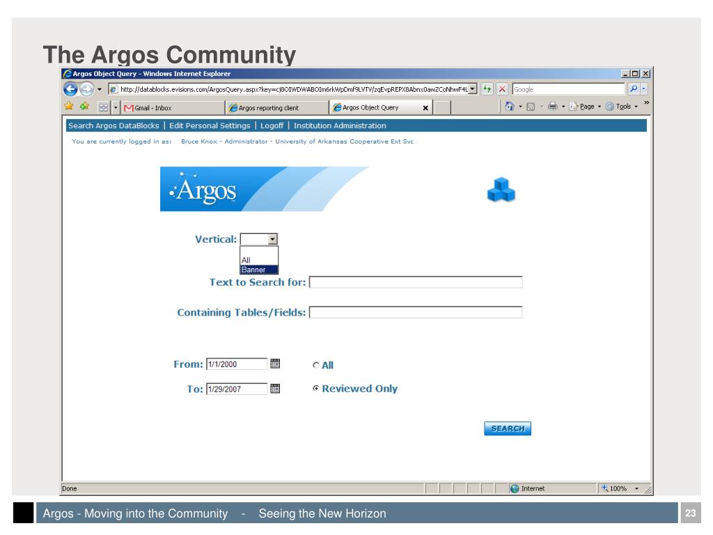
Task: Expand the toolbar overflow chevron
Action: 646,103
